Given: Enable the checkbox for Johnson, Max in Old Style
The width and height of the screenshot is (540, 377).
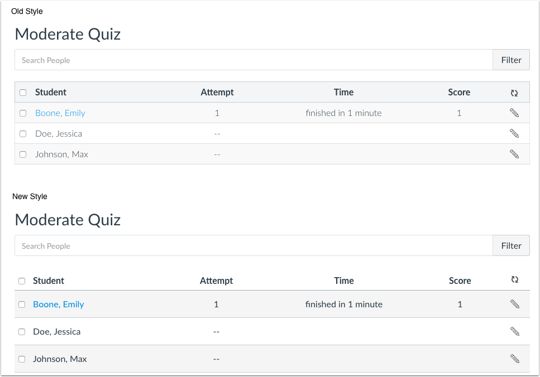Looking at the screenshot, I should [x=23, y=154].
